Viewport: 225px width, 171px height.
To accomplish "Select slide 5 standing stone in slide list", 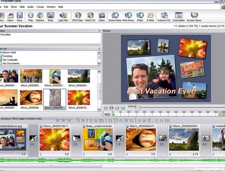I will tap(184, 139).
